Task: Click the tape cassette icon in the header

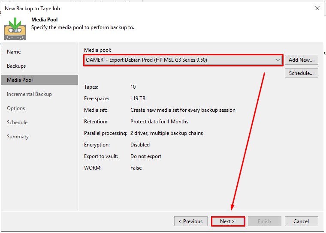Action: 15,28
